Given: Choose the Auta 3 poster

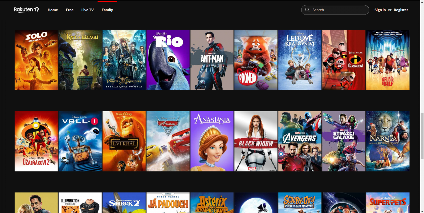Looking at the screenshot, I should click(168, 141).
